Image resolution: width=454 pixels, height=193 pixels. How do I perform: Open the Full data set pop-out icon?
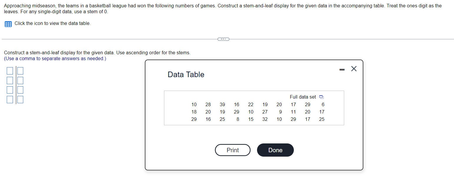point(321,97)
